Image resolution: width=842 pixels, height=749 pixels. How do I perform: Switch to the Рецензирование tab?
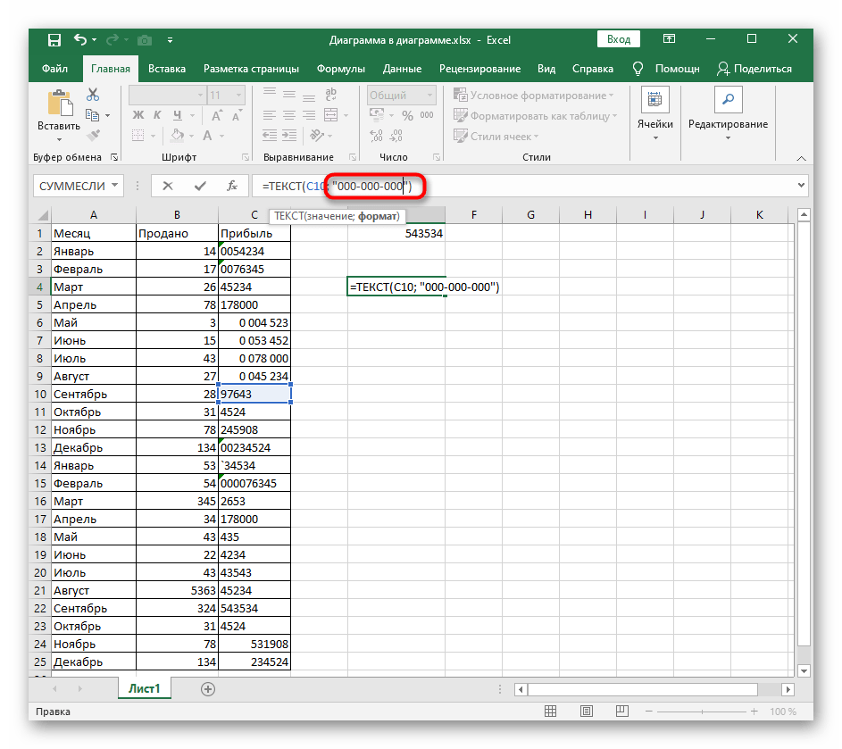(480, 69)
